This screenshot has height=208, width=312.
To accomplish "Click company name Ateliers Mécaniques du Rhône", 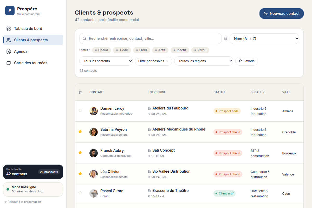I will 179,129.
